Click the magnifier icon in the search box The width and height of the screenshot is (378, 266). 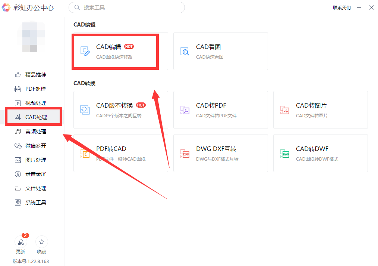(x=77, y=7)
